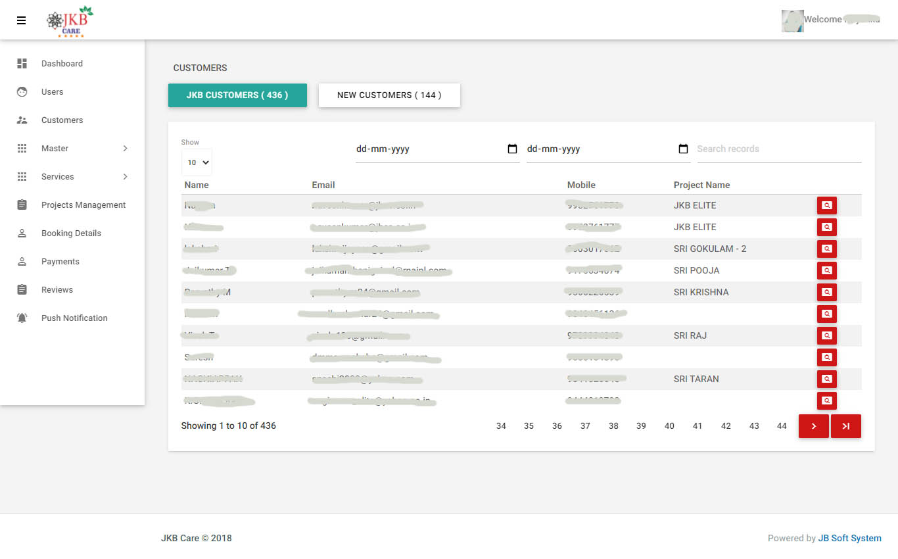
Task: Click the Master apps grid icon
Action: (x=22, y=149)
